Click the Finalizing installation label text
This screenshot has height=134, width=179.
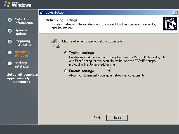[x=22, y=64]
